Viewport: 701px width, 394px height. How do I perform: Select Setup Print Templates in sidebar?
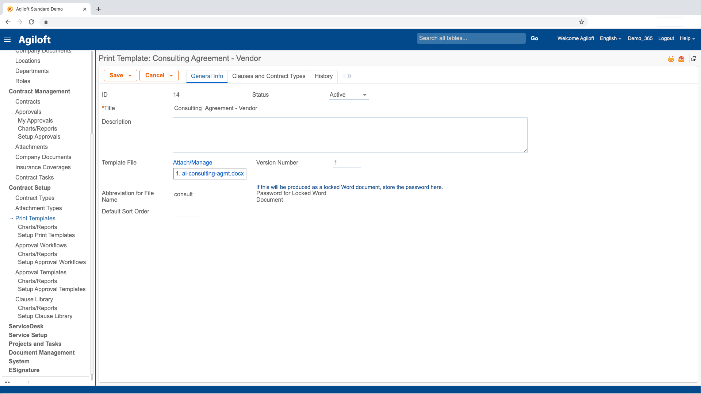[46, 235]
